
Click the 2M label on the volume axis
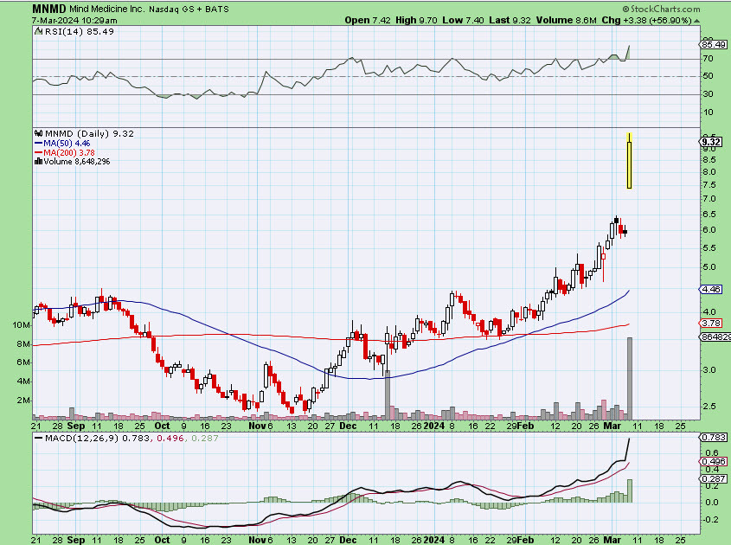point(23,401)
